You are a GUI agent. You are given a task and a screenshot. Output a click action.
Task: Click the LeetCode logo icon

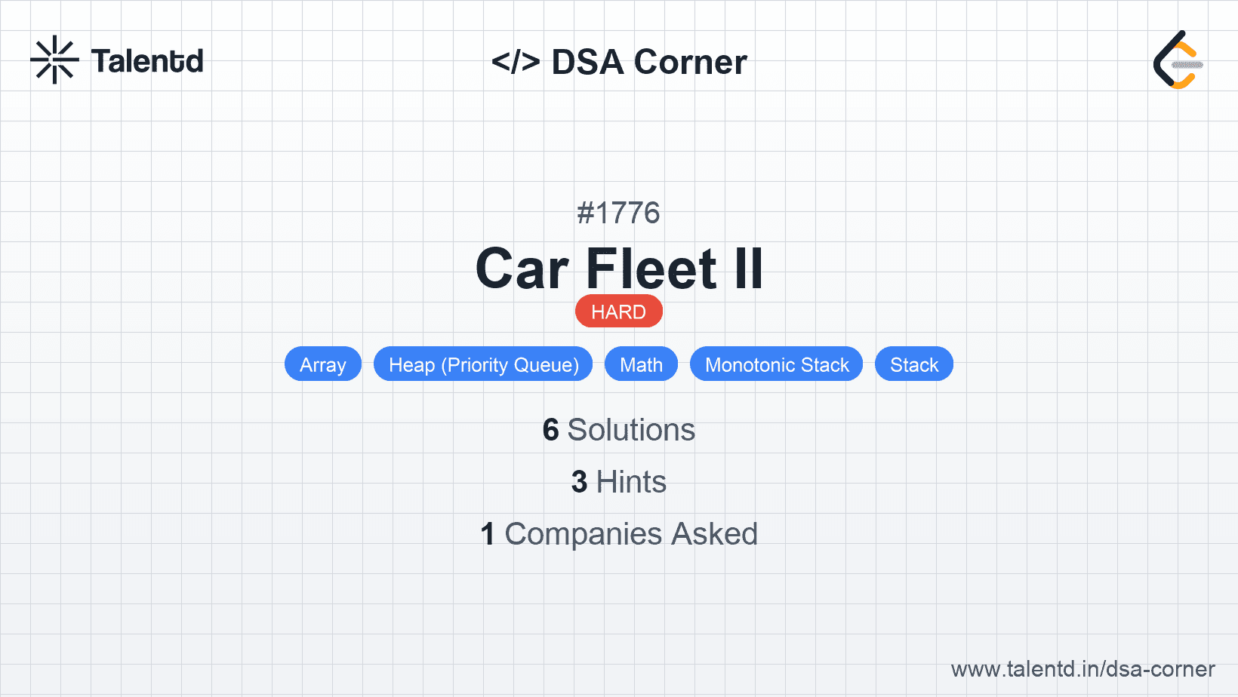[1178, 60]
